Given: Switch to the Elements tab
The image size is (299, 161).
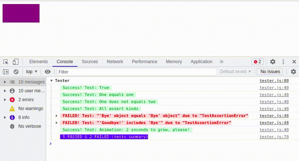Looking at the screenshot, I should point(38,62).
